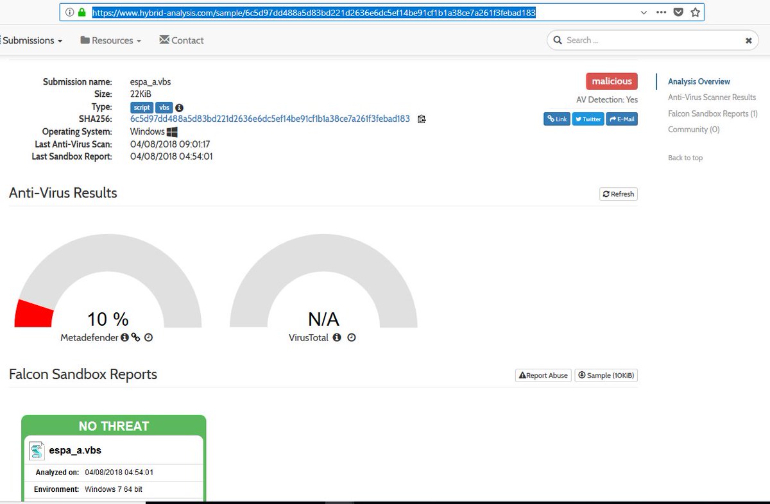This screenshot has height=504, width=770.
Task: Click the VirusTotal info icon
Action: (337, 337)
